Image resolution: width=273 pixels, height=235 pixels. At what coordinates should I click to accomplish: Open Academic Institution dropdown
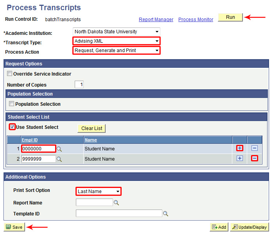(x=116, y=31)
